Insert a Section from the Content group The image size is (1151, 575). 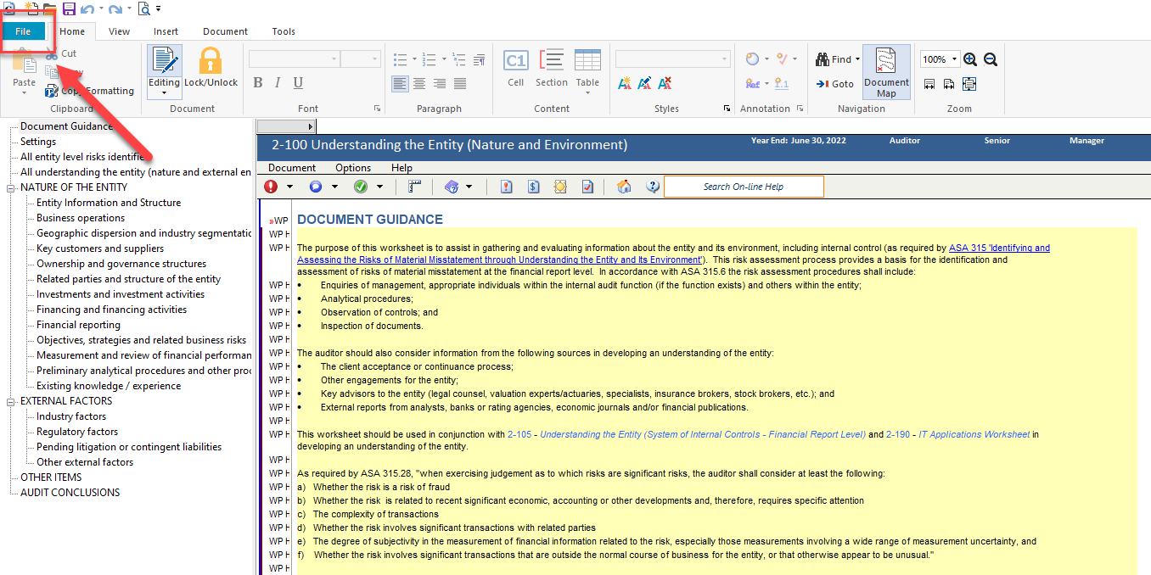pyautogui.click(x=552, y=67)
